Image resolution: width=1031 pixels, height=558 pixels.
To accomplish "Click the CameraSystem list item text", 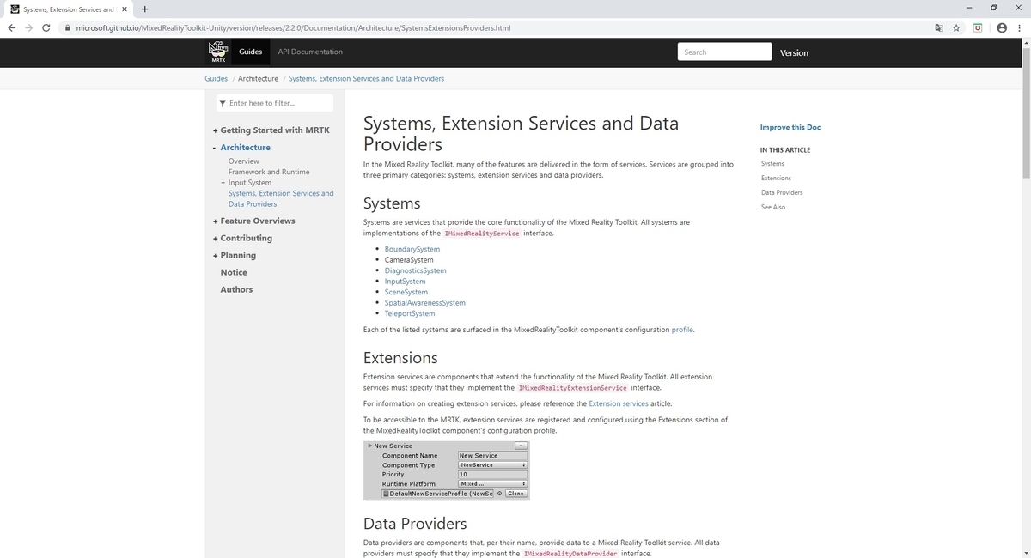I will tap(409, 260).
